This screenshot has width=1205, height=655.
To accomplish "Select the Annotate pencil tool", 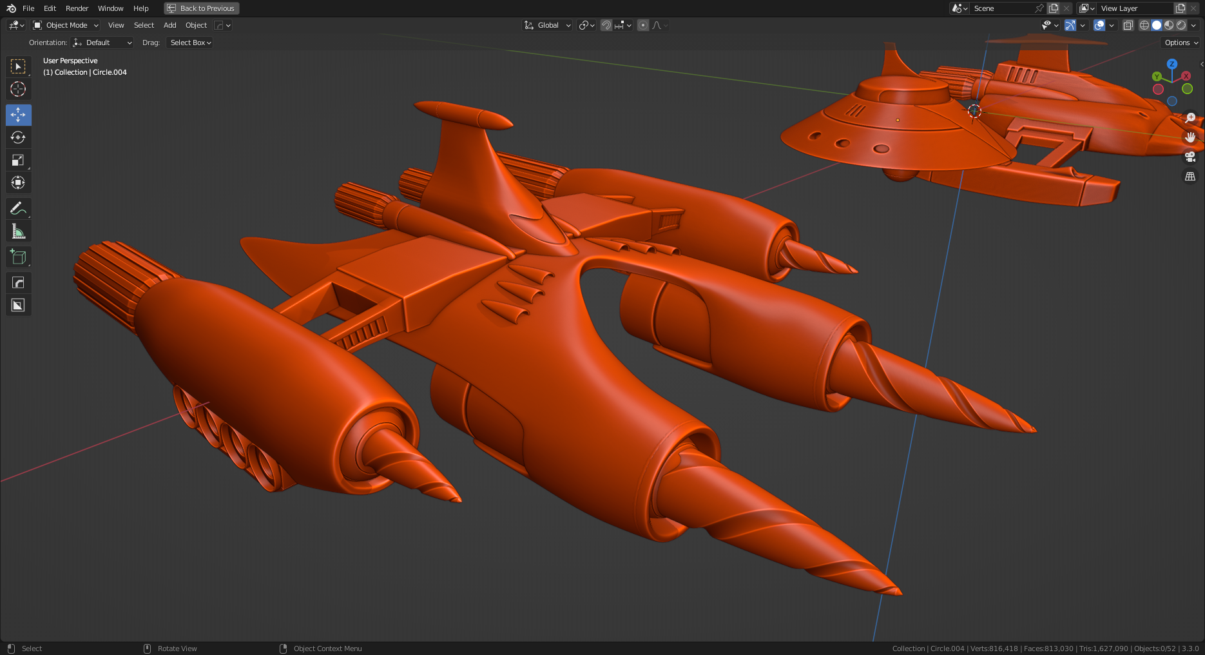I will 18,208.
